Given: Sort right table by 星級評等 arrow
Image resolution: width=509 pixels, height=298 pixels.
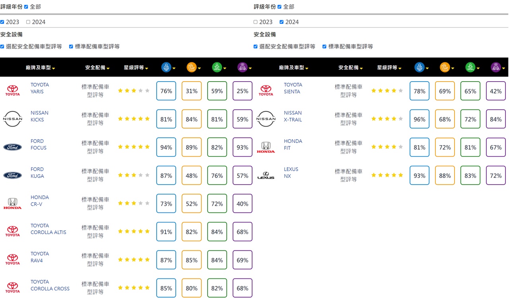Looking at the screenshot, I should [400, 68].
